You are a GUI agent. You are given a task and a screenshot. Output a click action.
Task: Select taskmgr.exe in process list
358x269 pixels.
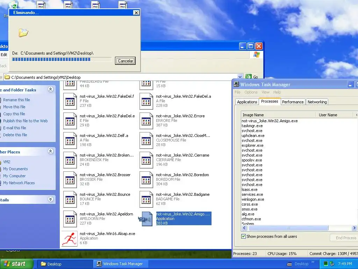click(252, 126)
